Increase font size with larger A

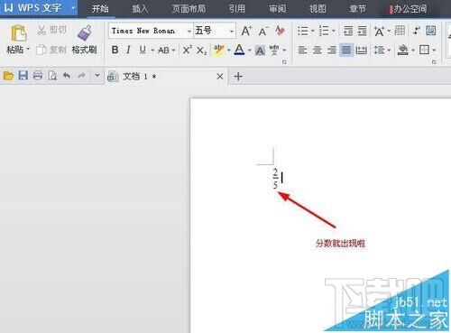coord(246,31)
